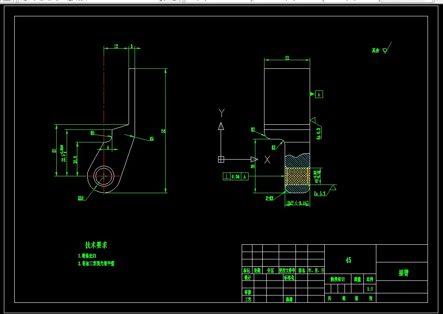The width and height of the screenshot is (443, 314).
Task: Pick the innermost circle of the bore in the left view
Action: 104,176
